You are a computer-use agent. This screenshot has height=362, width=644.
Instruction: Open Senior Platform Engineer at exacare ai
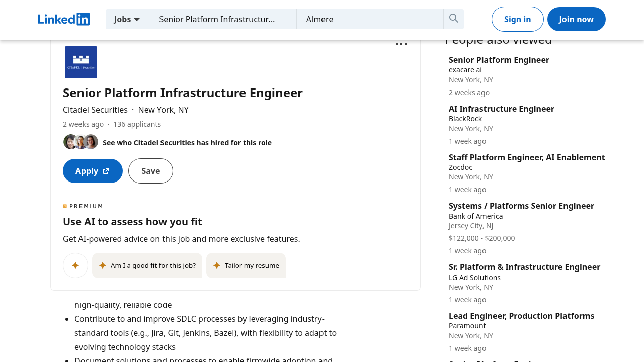tap(499, 60)
